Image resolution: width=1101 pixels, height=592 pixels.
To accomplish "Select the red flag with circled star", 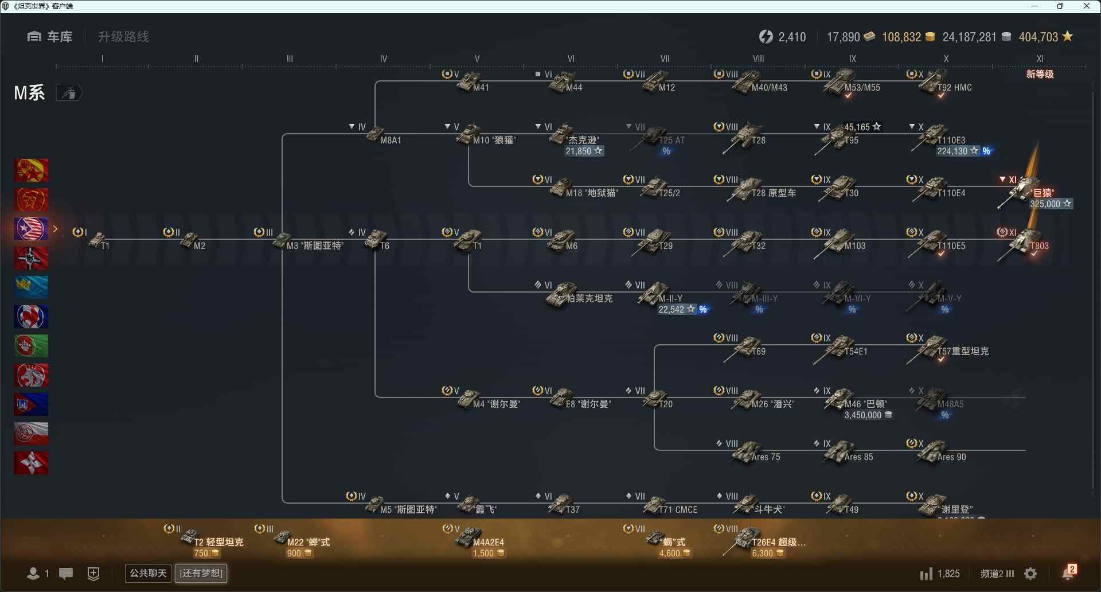I will click(31, 200).
